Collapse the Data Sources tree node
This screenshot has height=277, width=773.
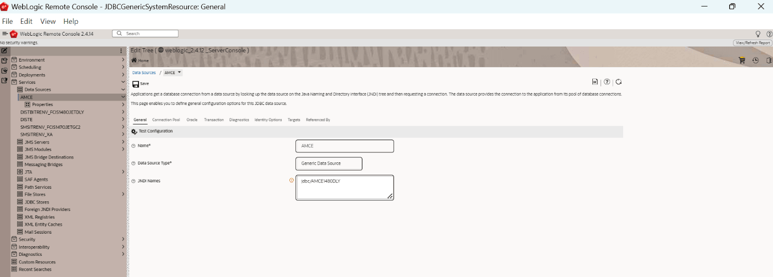(123, 90)
